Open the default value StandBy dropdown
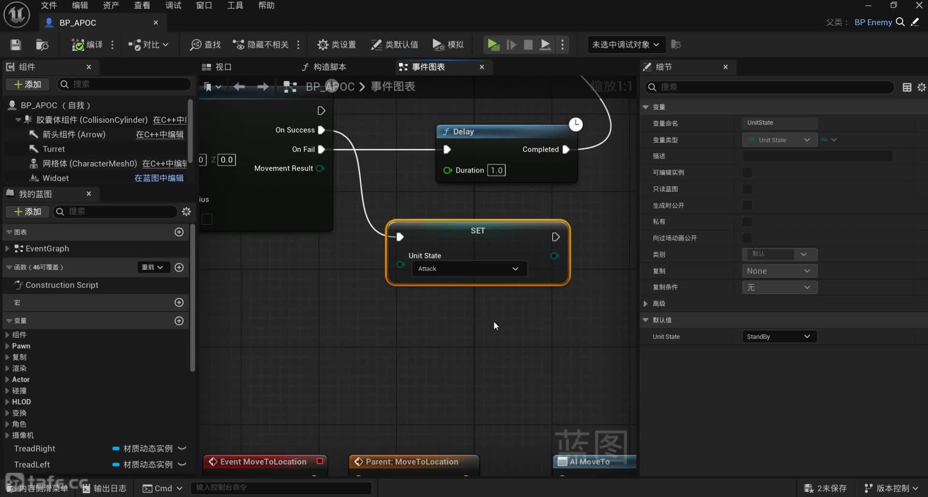 click(778, 336)
